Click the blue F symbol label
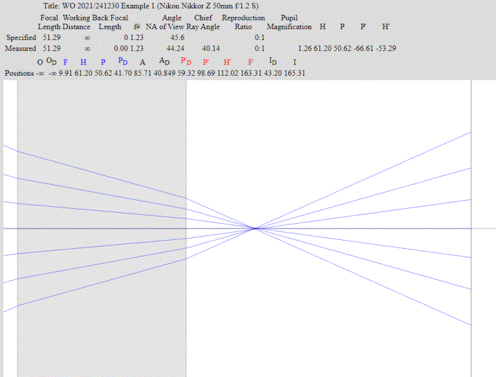Screen dimensions: 496x377 (65, 62)
